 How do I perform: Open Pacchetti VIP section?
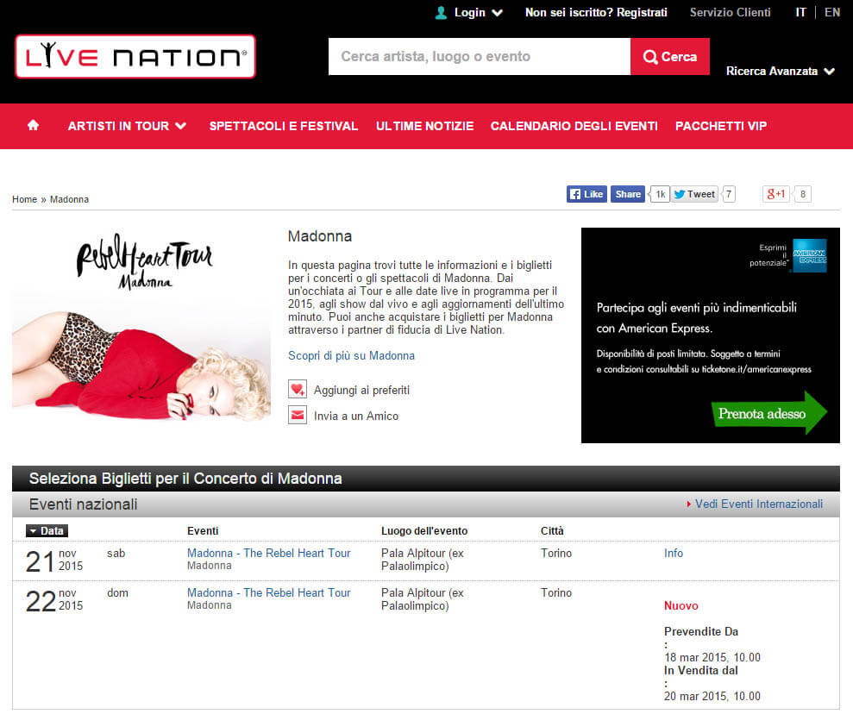click(721, 126)
